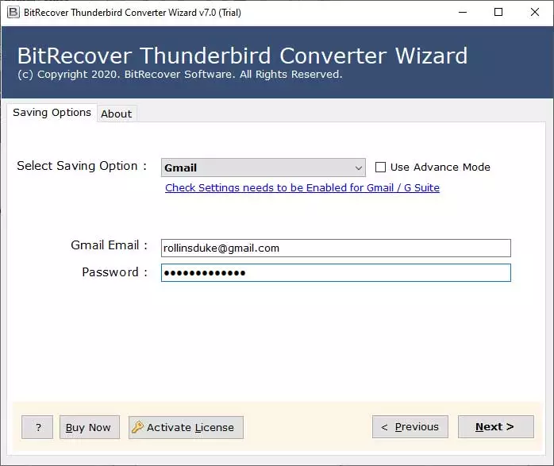The image size is (554, 466).
Task: Maximize the converter wizard window
Action: (x=498, y=13)
